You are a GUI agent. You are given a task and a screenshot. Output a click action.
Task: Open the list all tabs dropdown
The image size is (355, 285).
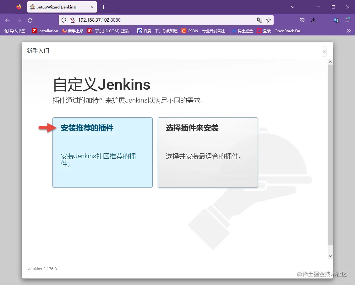(x=292, y=7)
